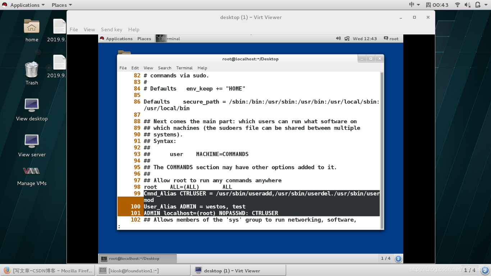The width and height of the screenshot is (491, 276).
Task: Click line 98 root ALL=(ALL) text
Action: pos(188,187)
